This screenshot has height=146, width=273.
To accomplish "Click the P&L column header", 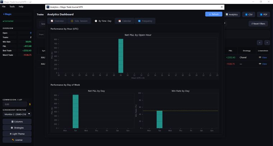I will 230,51.
